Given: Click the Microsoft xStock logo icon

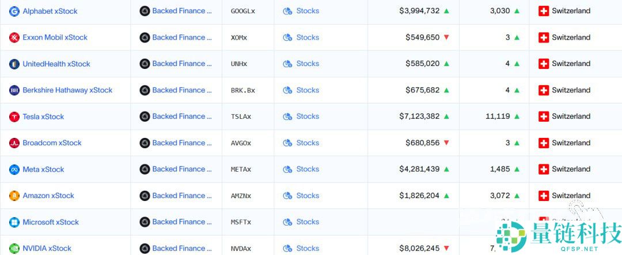Looking at the screenshot, I should (x=14, y=222).
